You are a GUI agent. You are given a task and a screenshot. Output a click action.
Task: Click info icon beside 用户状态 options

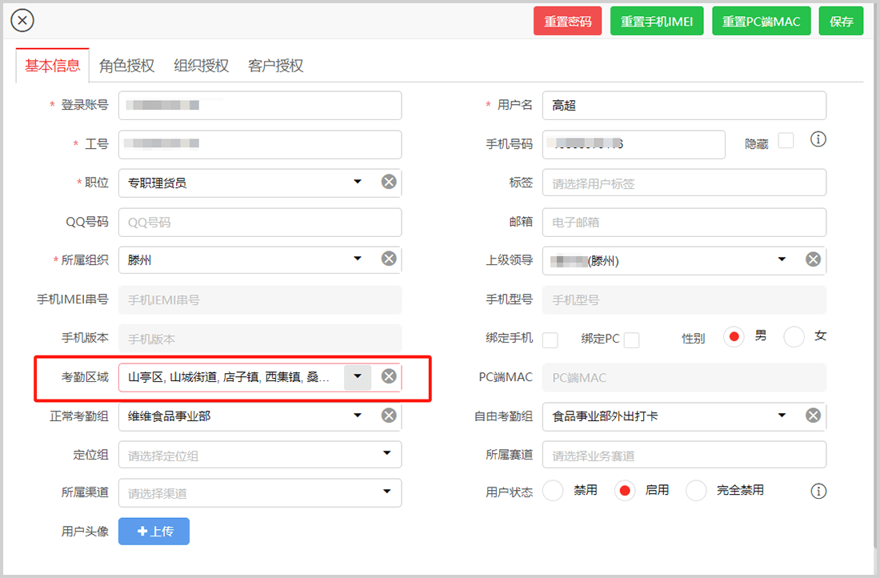[818, 491]
